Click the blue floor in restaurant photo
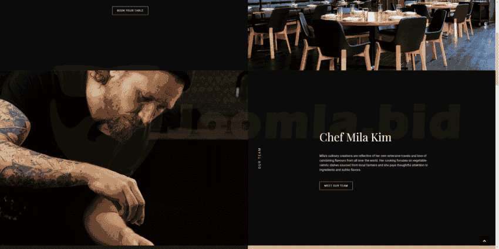The height and width of the screenshot is (249, 499). tap(468, 54)
